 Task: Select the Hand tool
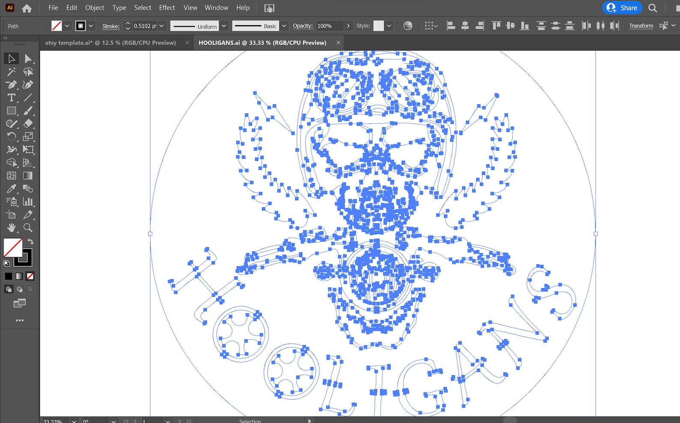coord(11,228)
